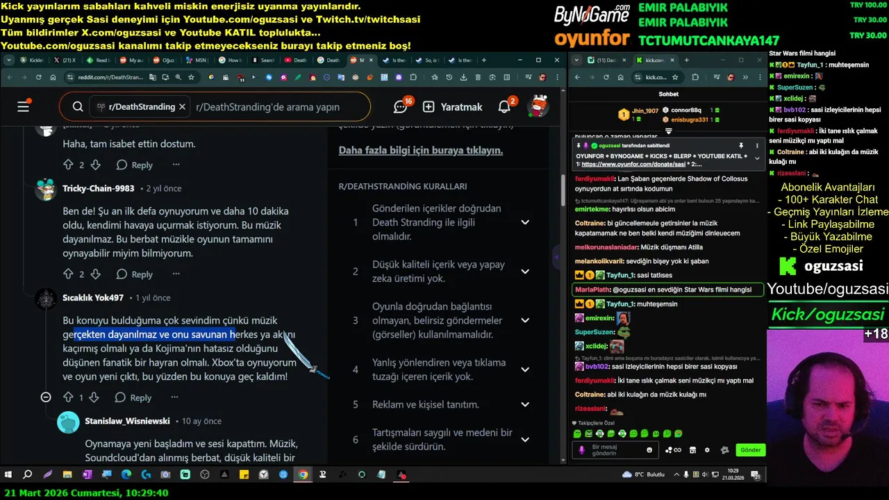Expand rule 3 about unclear image posts

525,320
